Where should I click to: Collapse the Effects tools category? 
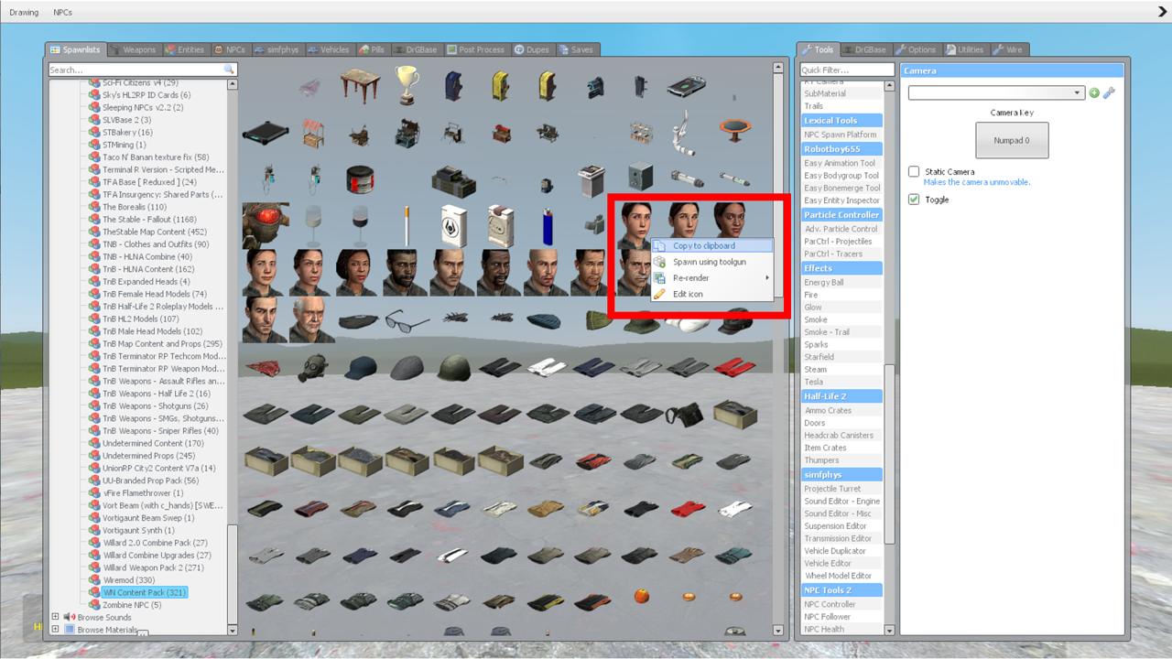click(x=842, y=268)
